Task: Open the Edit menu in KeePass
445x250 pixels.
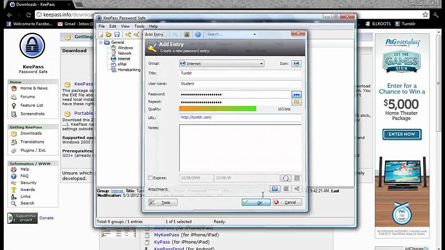Action: tap(113, 26)
